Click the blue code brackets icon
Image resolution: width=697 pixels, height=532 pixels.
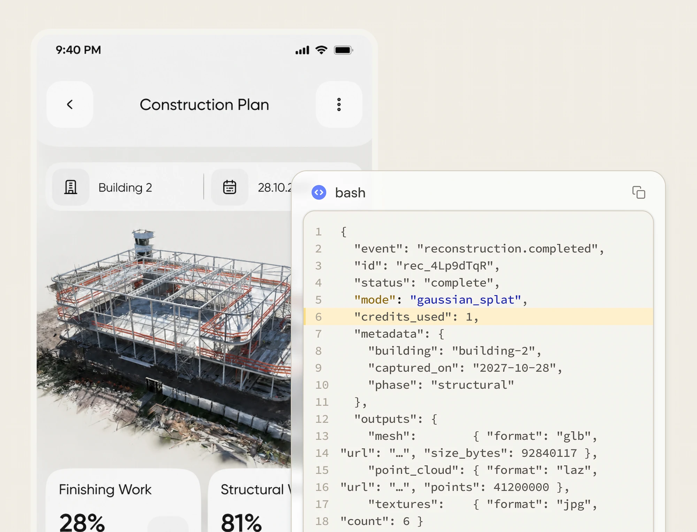tap(319, 193)
